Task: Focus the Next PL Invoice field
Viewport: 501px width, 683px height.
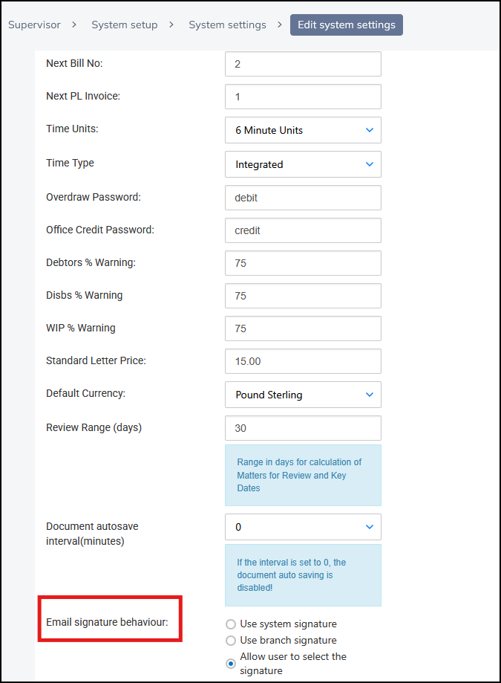Action: [303, 97]
